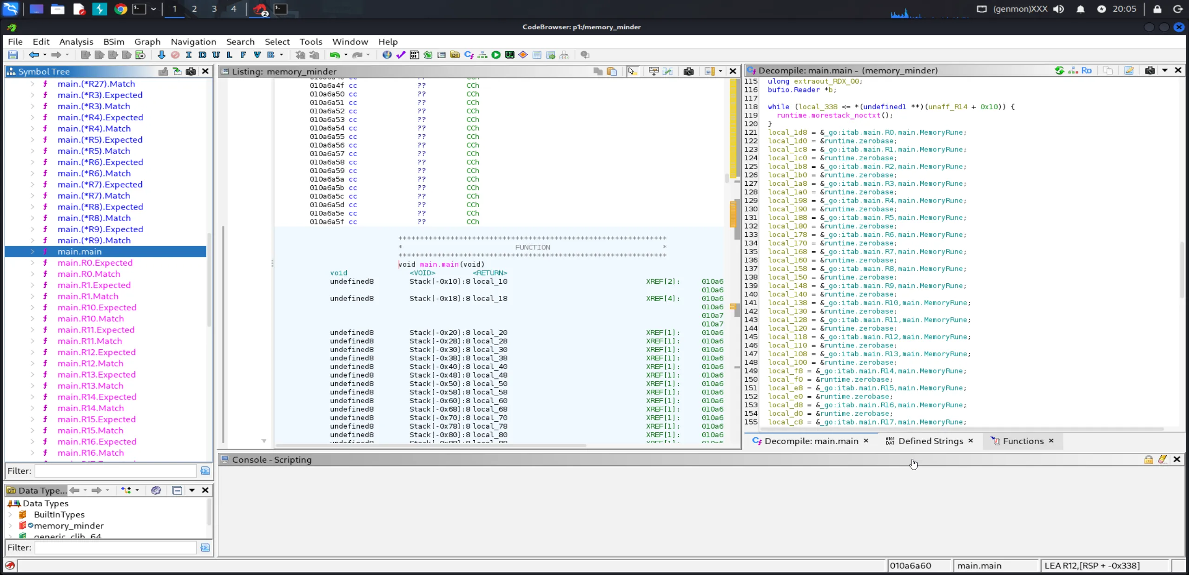The height and width of the screenshot is (575, 1189).
Task: Click the Create Function 'F' icon
Action: [x=243, y=55]
